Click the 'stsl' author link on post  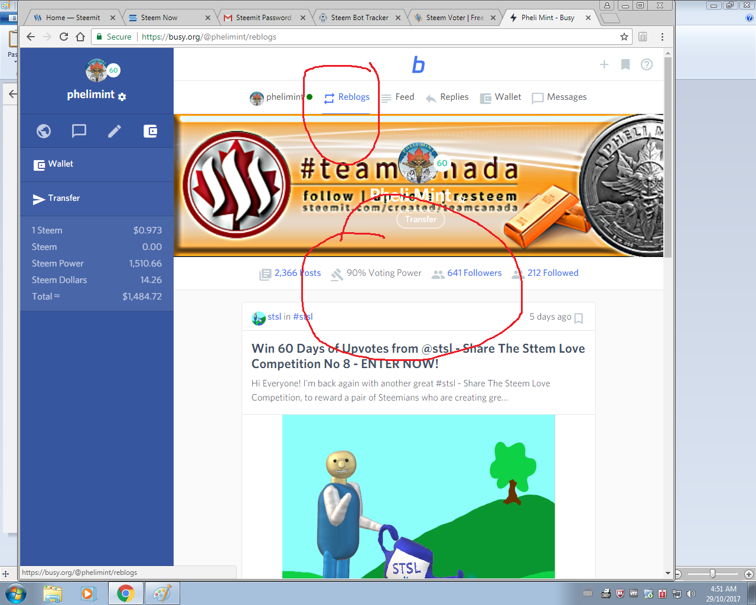pos(274,317)
